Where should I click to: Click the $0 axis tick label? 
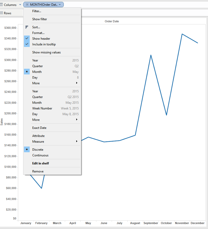tap(15, 218)
